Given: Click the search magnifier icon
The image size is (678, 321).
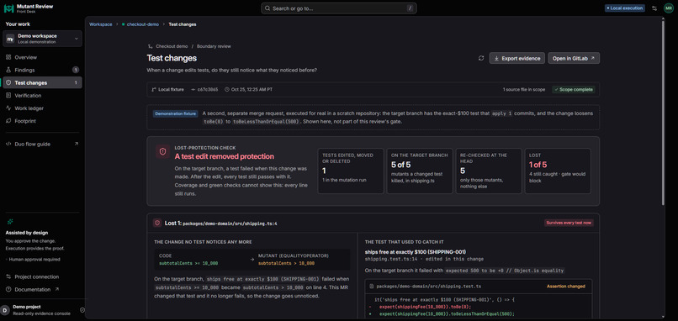Looking at the screenshot, I should click(267, 8).
